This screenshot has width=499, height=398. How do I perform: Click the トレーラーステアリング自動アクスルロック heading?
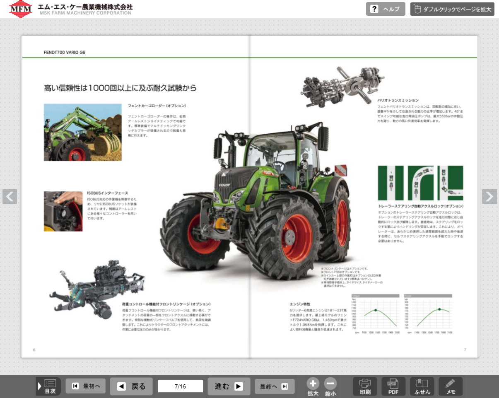coord(420,206)
